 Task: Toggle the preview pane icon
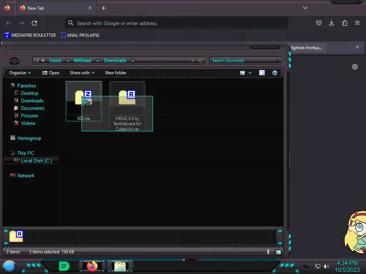pyautogui.click(x=262, y=73)
